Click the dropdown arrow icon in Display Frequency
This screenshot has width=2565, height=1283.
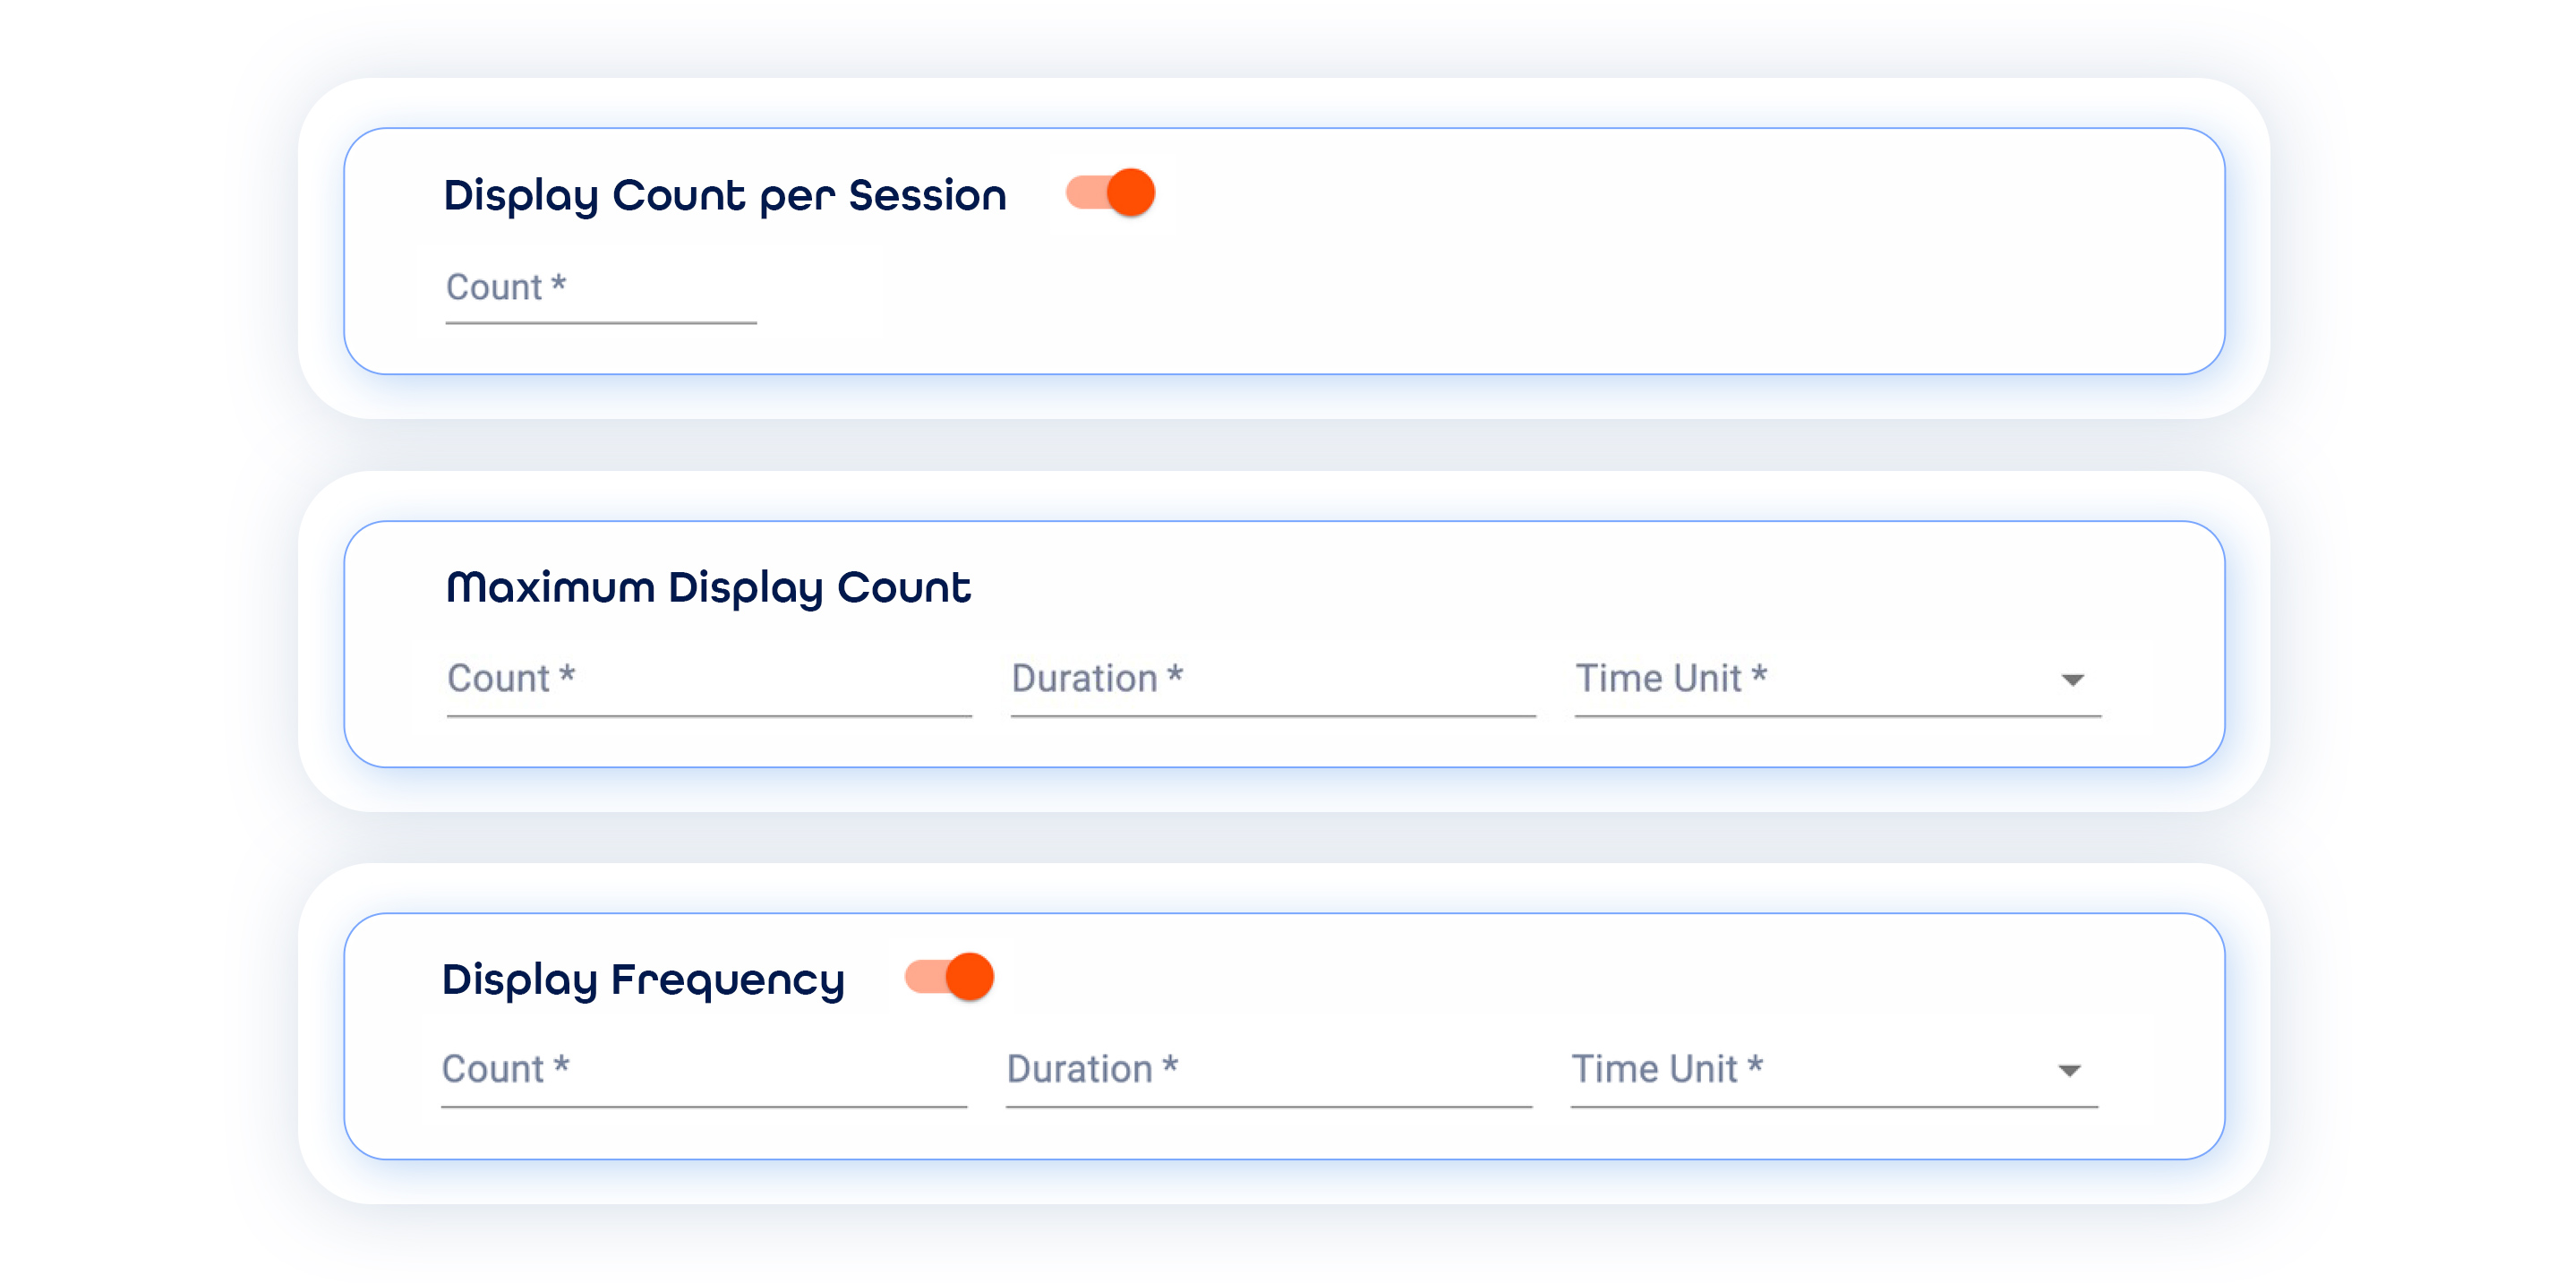(2069, 1072)
